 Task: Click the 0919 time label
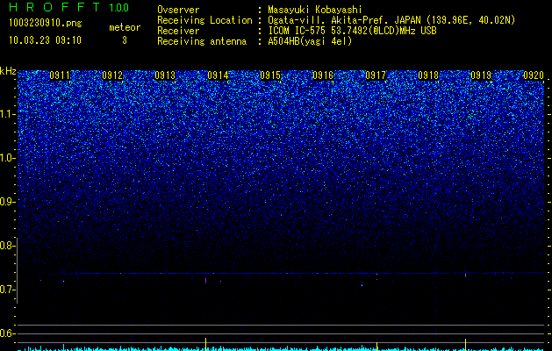click(x=481, y=75)
